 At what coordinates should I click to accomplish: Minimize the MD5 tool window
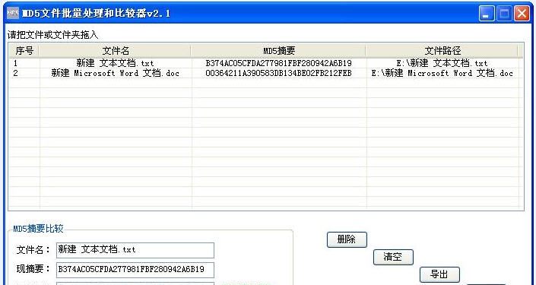tap(486, 14)
